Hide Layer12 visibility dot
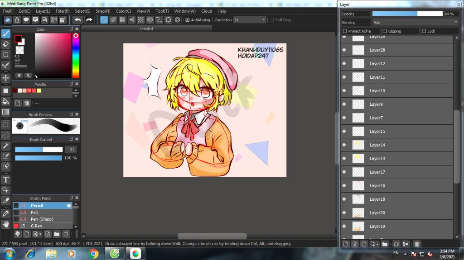Viewport: 464px width, 260px height. coord(344,63)
